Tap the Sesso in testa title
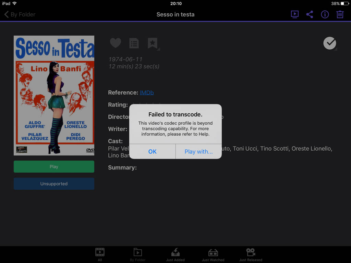The width and height of the screenshot is (351, 263). click(x=175, y=14)
